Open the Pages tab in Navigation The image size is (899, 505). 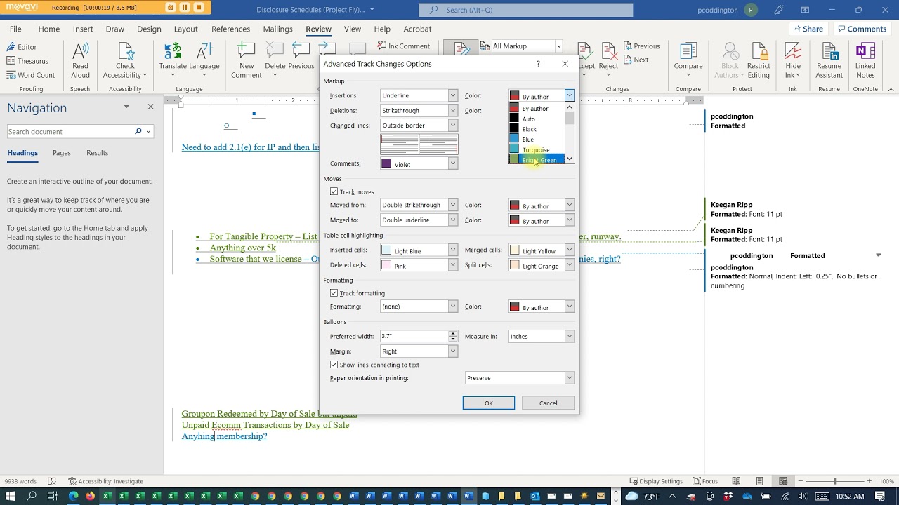(x=62, y=153)
